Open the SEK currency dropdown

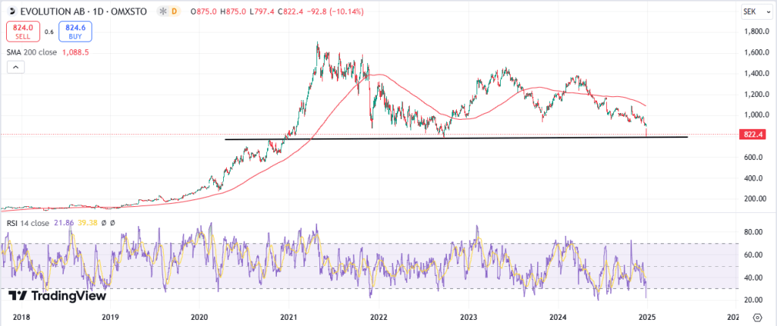point(751,11)
